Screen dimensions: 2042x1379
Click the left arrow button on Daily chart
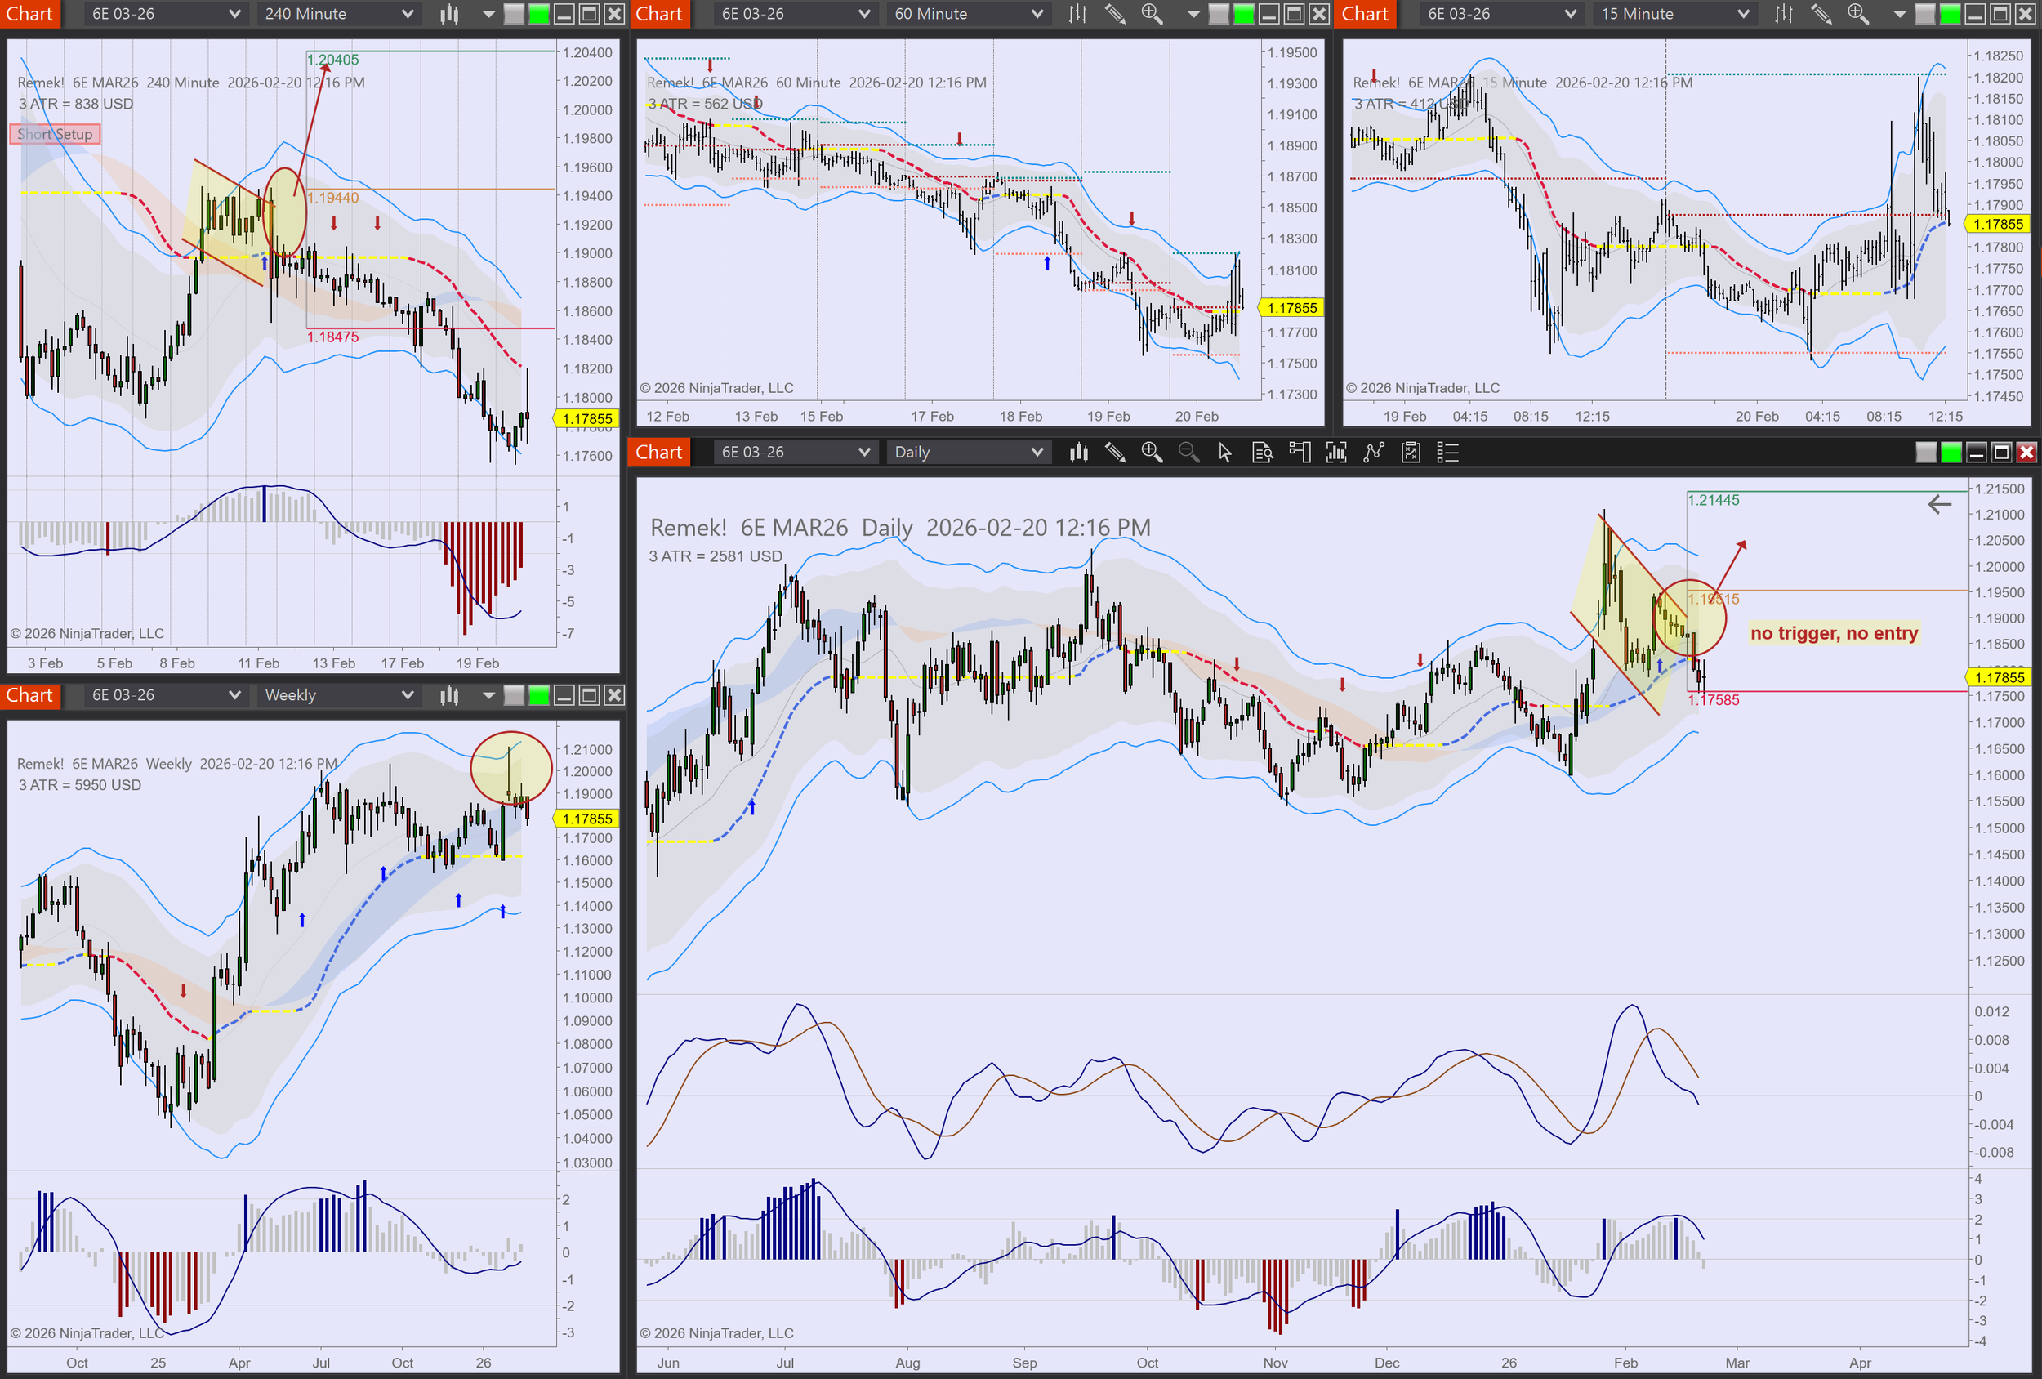(x=1939, y=505)
